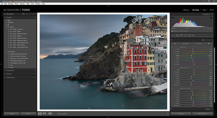The width and height of the screenshot is (217, 118).
Task: Open the toolbar options dropdown arrow
Action: coord(168,114)
